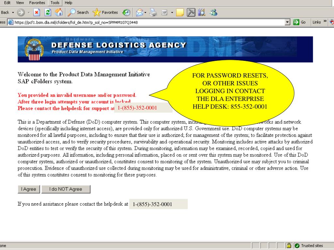
Task: Open the Search pane
Action: click(x=78, y=13)
